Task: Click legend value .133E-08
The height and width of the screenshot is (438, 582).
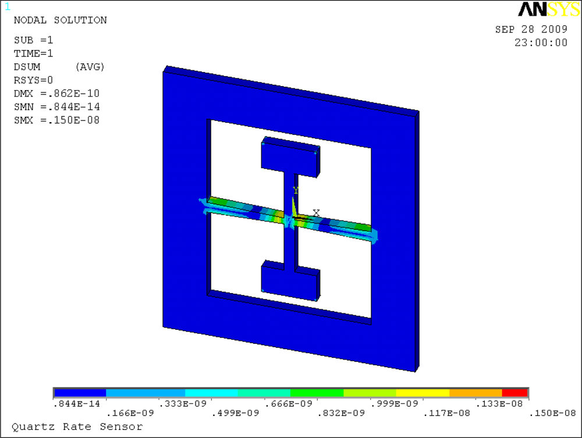Action: [x=499, y=404]
